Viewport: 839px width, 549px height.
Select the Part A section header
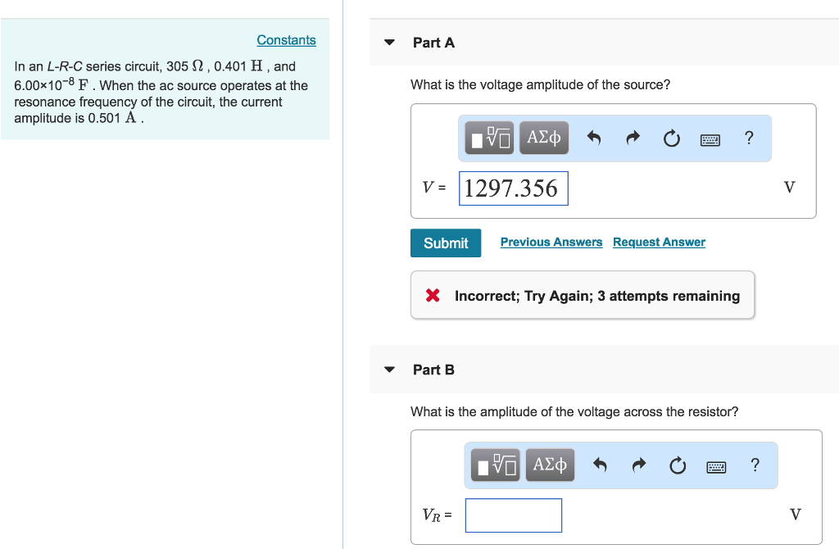click(433, 42)
